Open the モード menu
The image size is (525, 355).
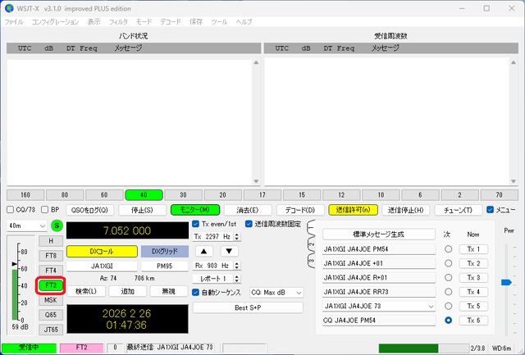pyautogui.click(x=144, y=22)
